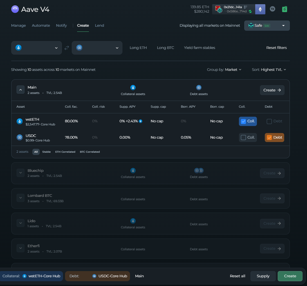Check the USDC Coll. checkbox

pyautogui.click(x=244, y=138)
